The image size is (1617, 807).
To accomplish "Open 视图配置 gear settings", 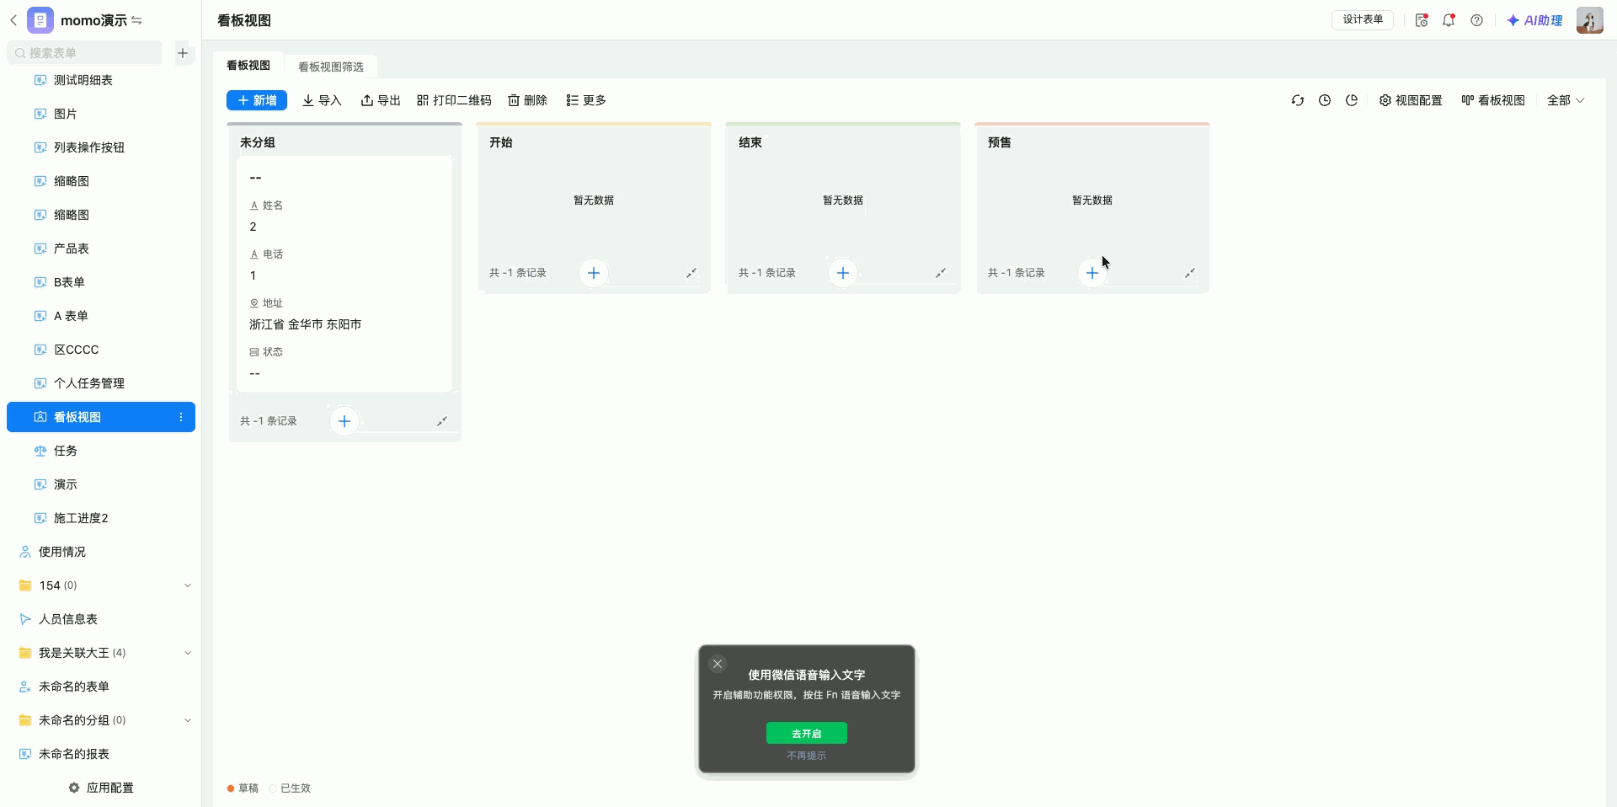I will (x=1411, y=100).
